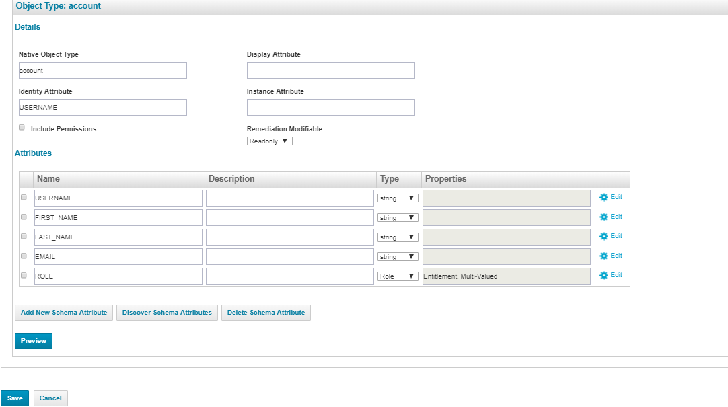
Task: Click the Add New Schema Attribute button
Action: (63, 312)
